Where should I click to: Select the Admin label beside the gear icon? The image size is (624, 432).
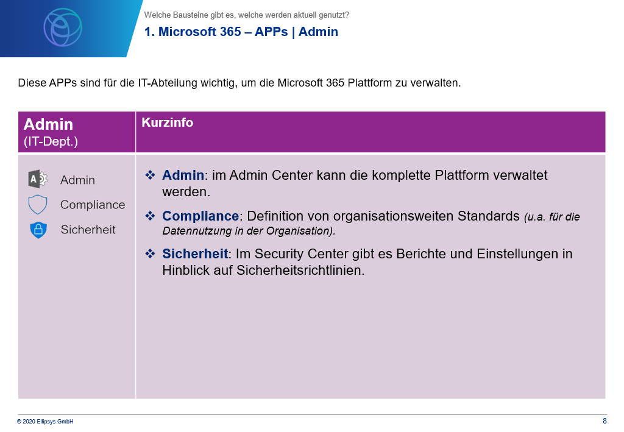point(77,180)
